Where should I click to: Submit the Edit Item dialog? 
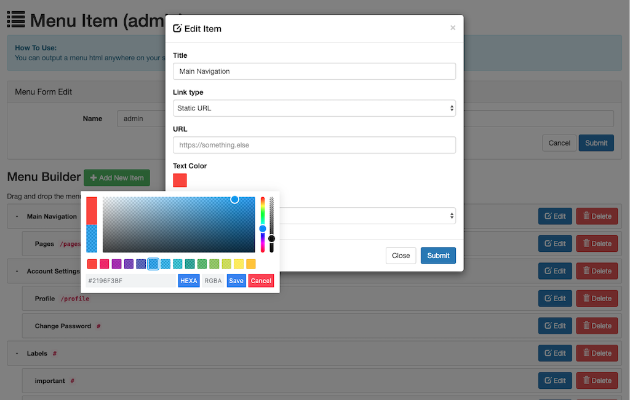[x=438, y=256]
